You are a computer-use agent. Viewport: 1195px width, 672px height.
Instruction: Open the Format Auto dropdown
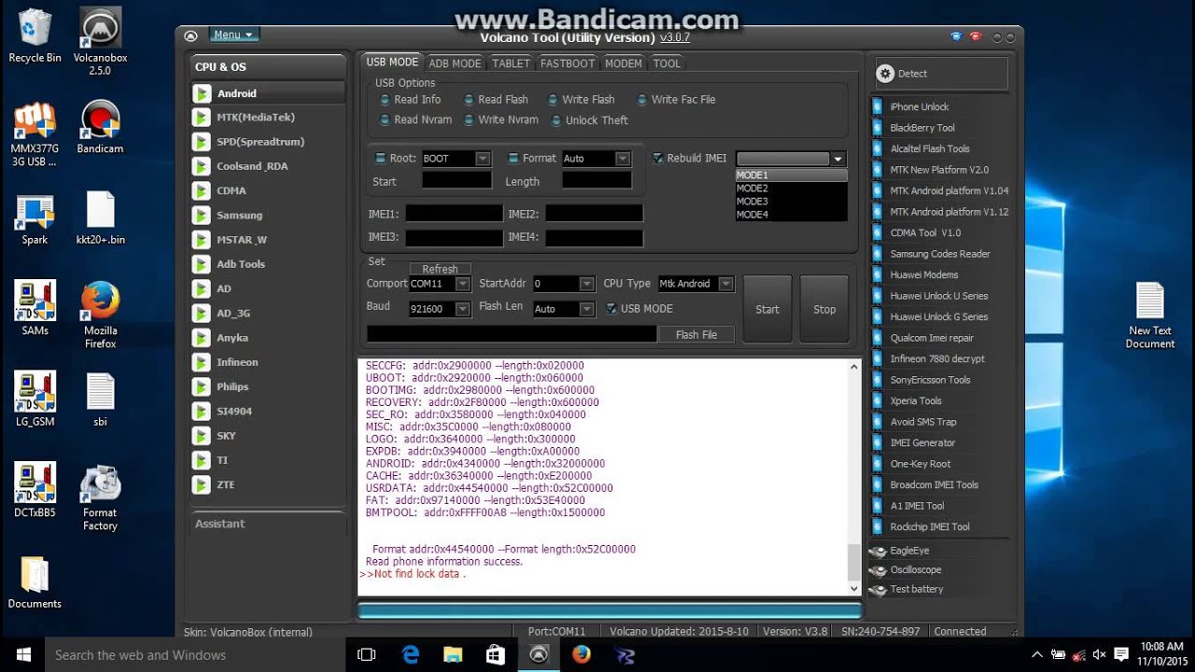coord(623,159)
